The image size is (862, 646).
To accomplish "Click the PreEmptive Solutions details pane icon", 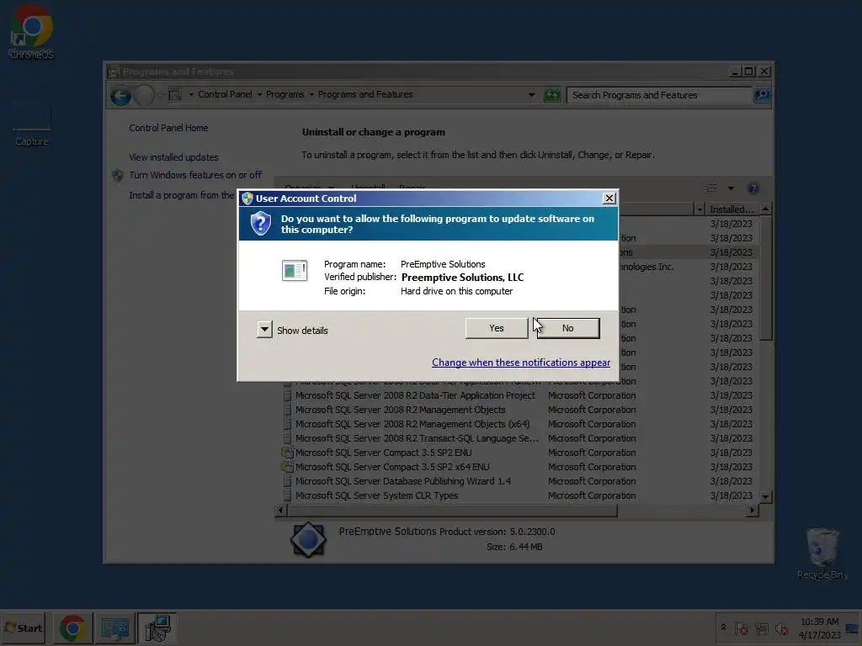I will (308, 539).
